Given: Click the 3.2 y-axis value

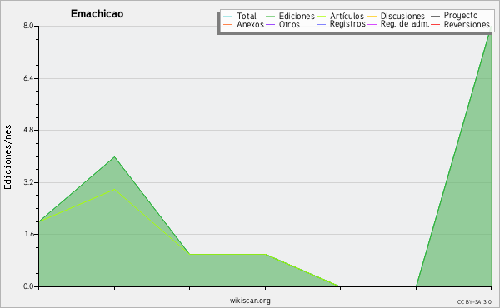Looking at the screenshot, I should point(28,182).
